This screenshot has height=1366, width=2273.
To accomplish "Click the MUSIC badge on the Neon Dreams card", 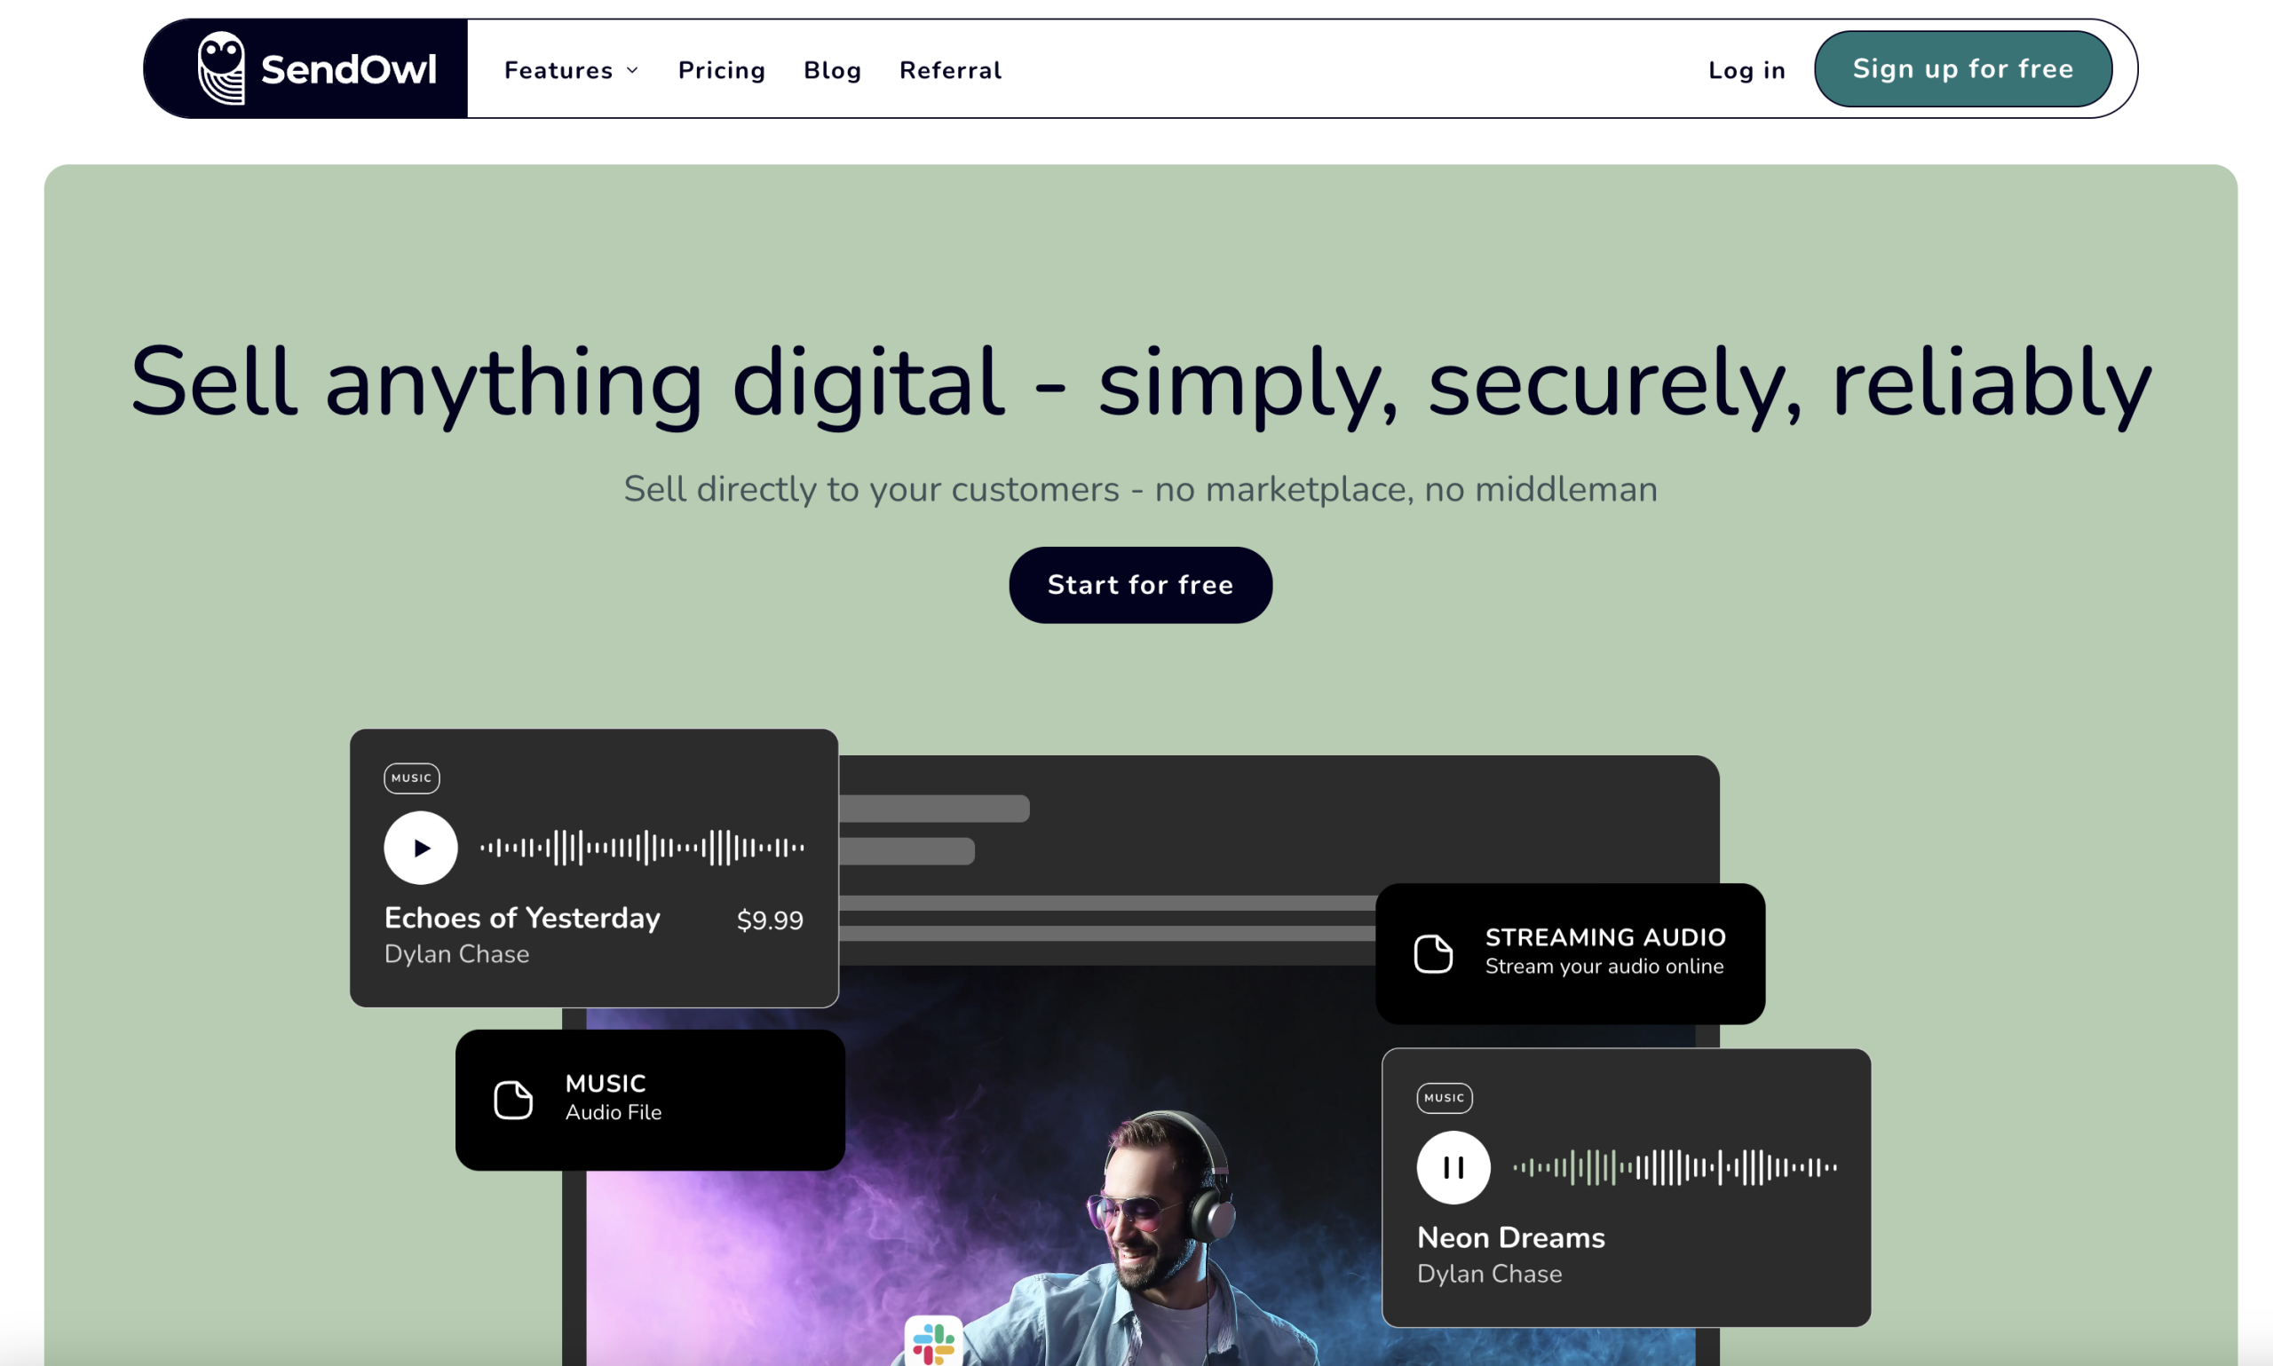I will (1445, 1097).
